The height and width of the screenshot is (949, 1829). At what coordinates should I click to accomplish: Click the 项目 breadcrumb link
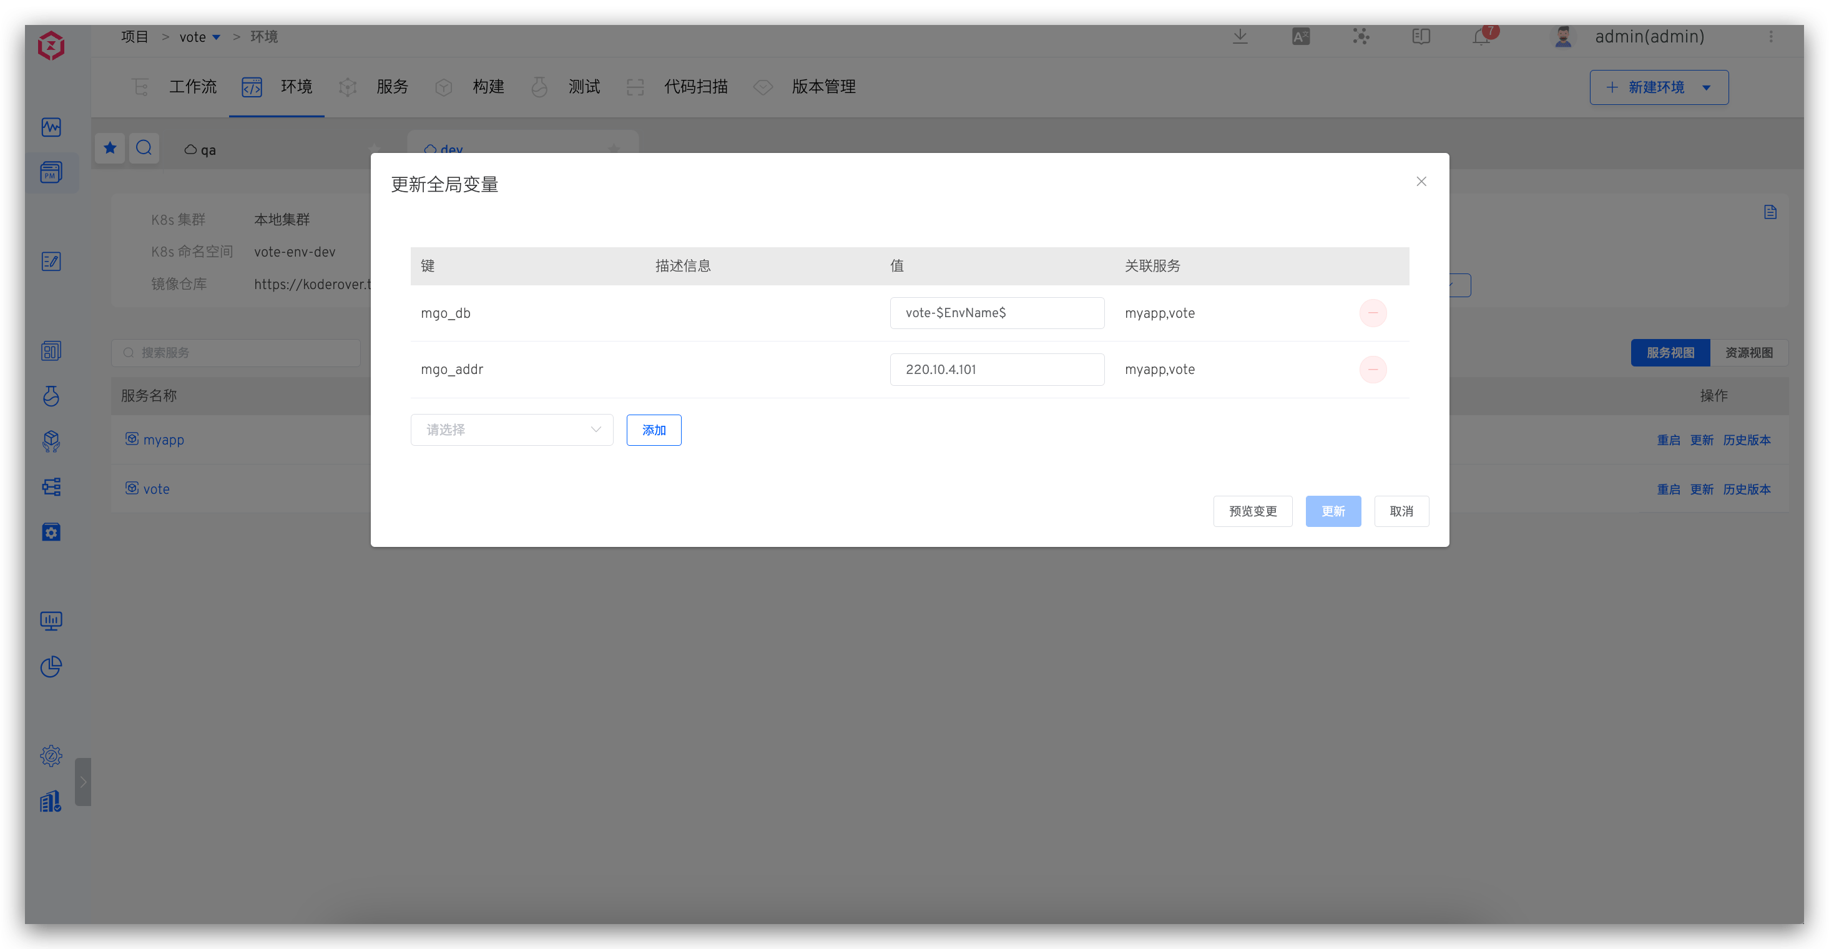134,37
